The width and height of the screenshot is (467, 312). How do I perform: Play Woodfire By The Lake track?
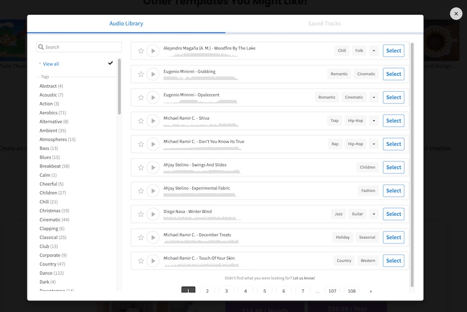(153, 51)
